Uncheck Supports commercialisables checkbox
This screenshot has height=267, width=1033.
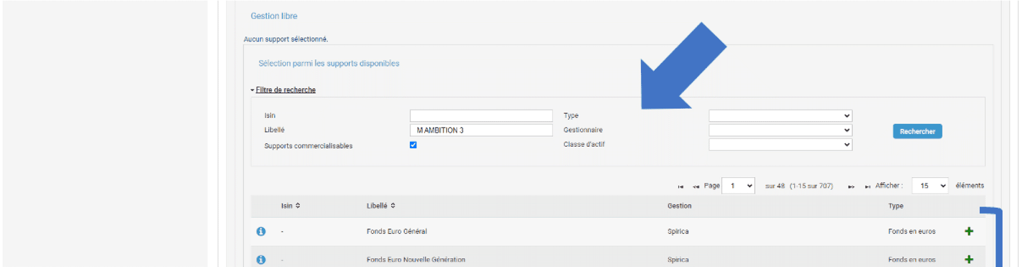click(x=413, y=145)
